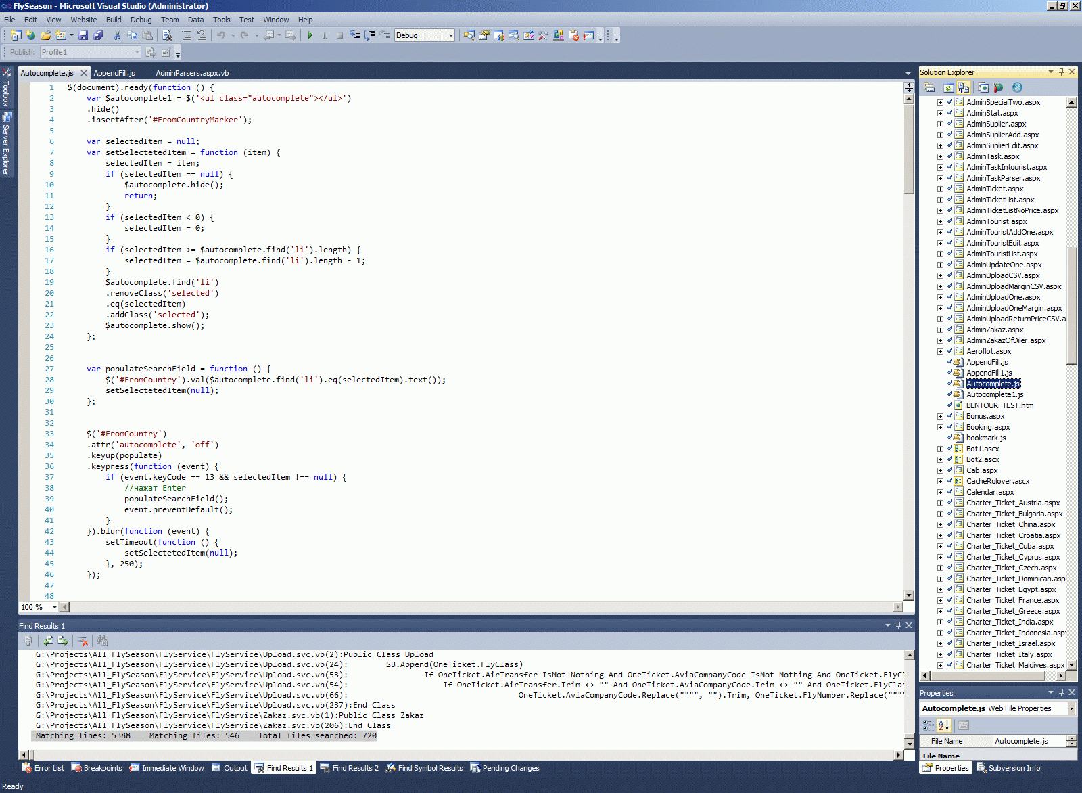The height and width of the screenshot is (793, 1082).
Task: Close the Autocomplete.js editor tab
Action: tap(84, 73)
